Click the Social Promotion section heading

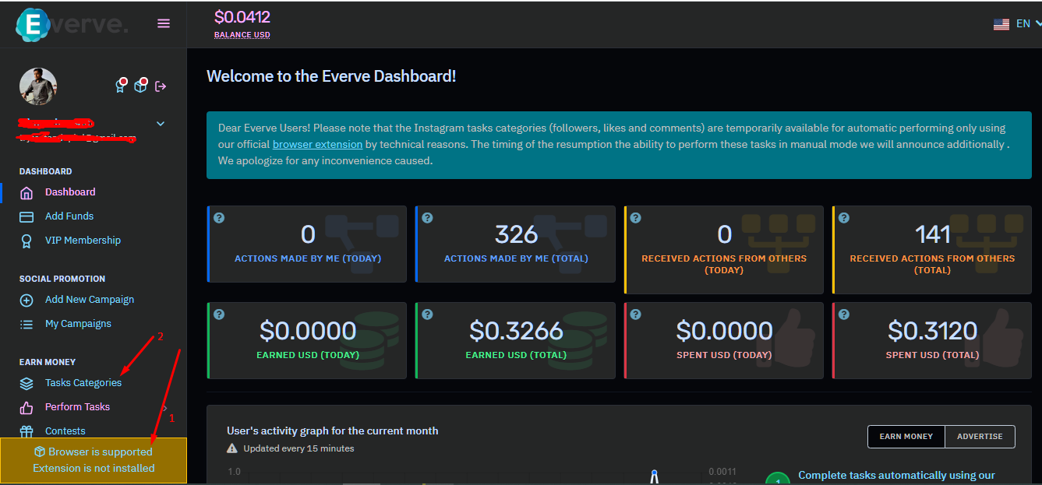click(62, 279)
